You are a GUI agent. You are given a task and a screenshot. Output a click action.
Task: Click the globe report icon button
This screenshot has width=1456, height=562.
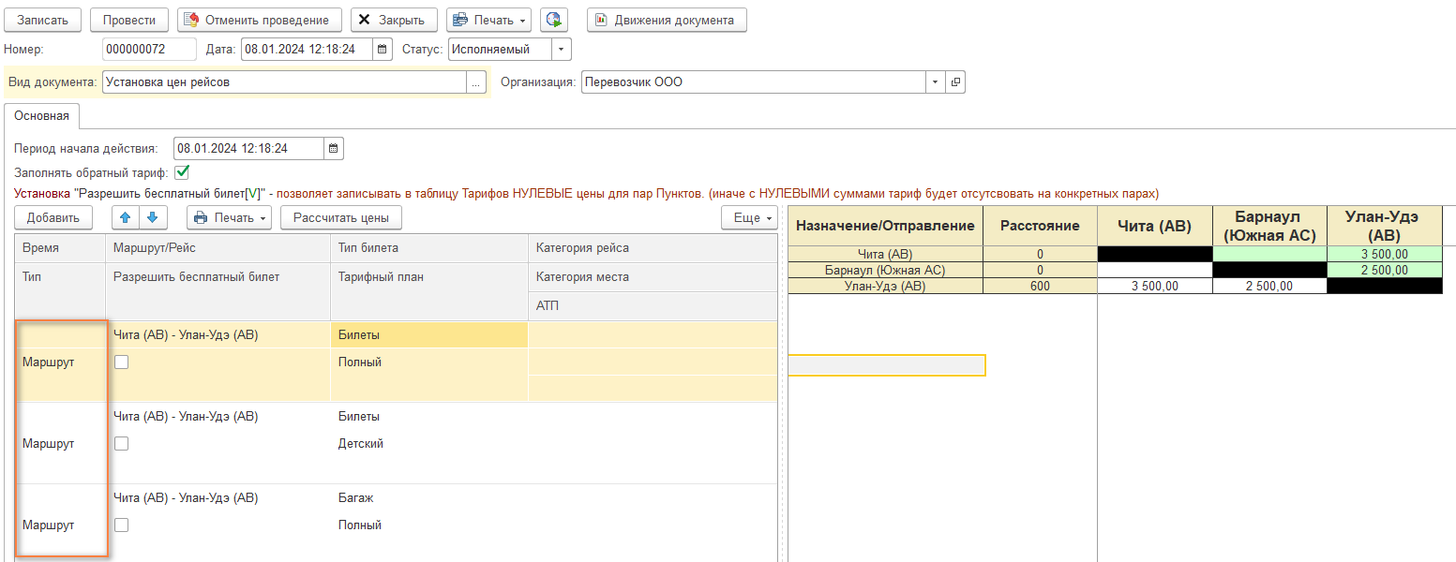point(554,20)
